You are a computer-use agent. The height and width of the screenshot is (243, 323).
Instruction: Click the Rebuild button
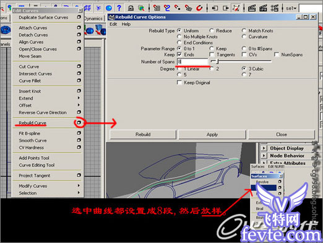[143, 135]
